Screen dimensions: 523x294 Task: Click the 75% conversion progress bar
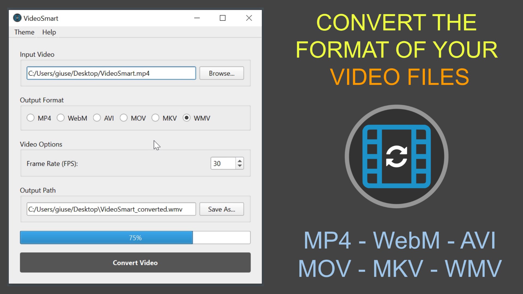pos(135,238)
